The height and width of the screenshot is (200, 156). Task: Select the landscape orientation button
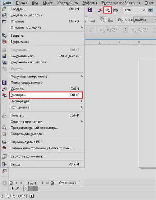tap(93, 20)
